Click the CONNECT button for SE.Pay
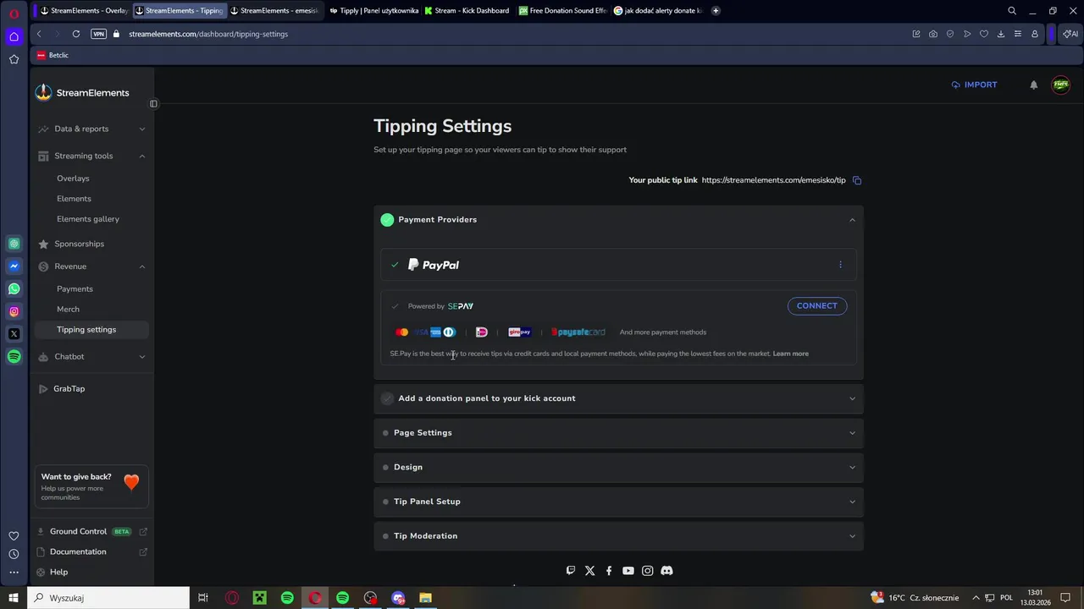The image size is (1084, 609). (x=817, y=306)
